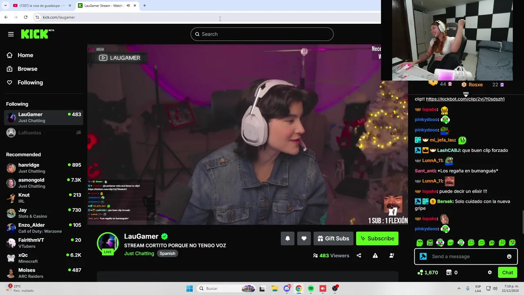Open recommended channel Enzo_Alder

pyautogui.click(x=44, y=228)
